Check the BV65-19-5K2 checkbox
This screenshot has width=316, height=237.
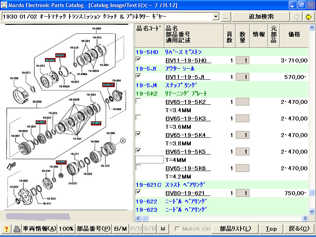(139, 101)
